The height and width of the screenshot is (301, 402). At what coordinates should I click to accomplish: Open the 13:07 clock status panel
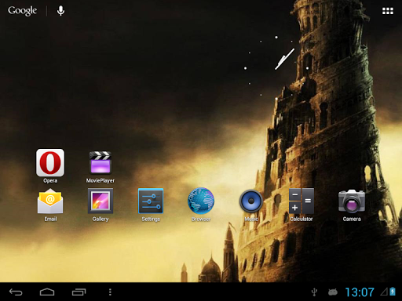pyautogui.click(x=360, y=292)
